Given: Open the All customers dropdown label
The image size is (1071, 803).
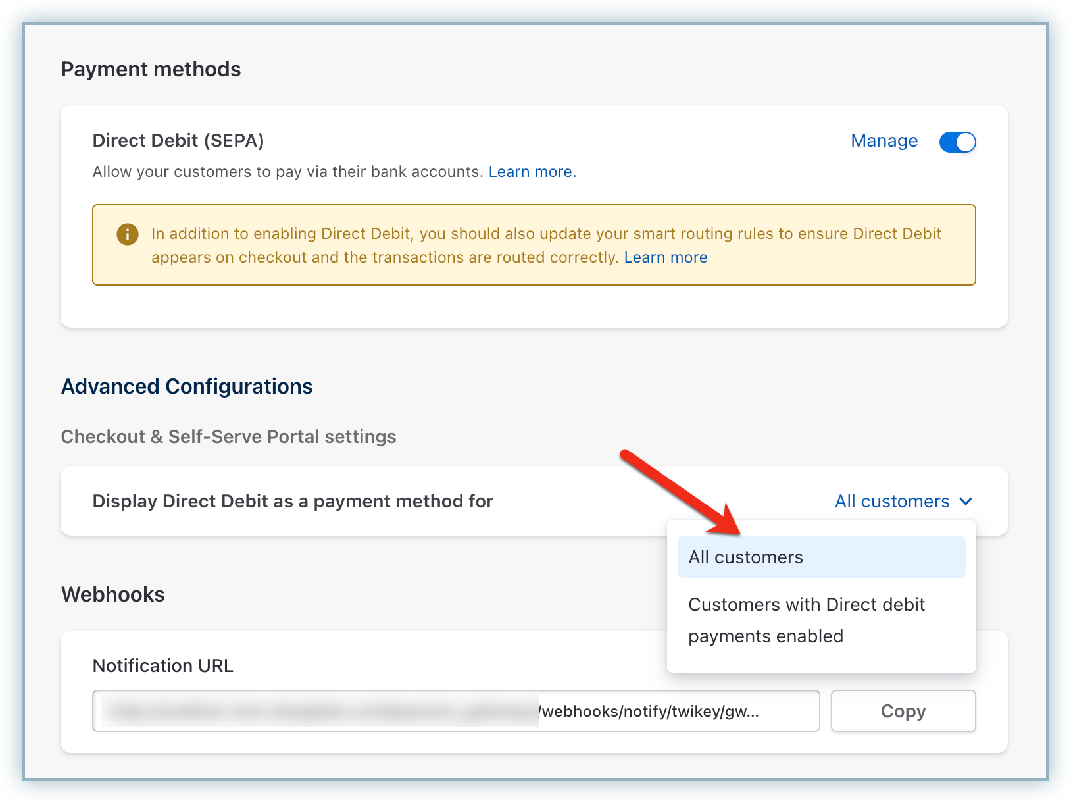Looking at the screenshot, I should pyautogui.click(x=891, y=502).
